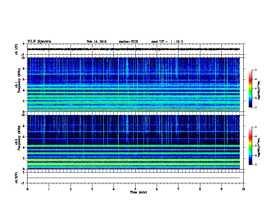Click the ch.2 color bar scale
This screenshot has height=212, width=274.
click(250, 146)
